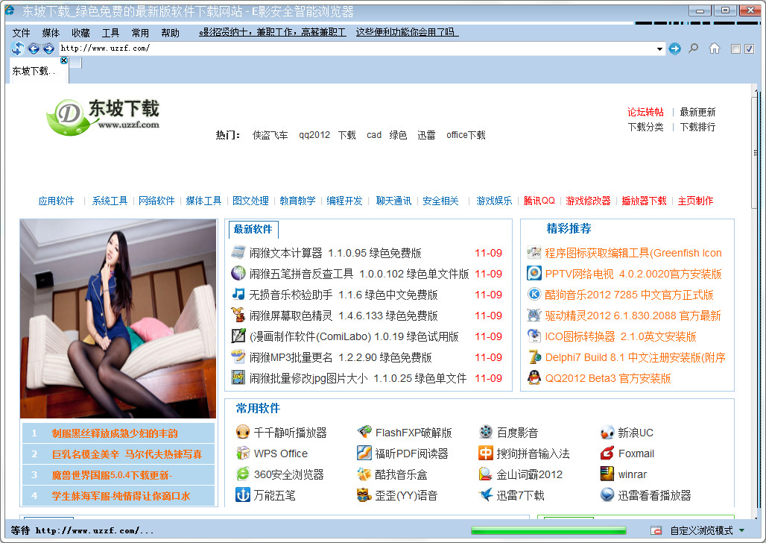The image size is (766, 543).
Task: Click the popup blocker icon in status bar
Action: (x=656, y=530)
